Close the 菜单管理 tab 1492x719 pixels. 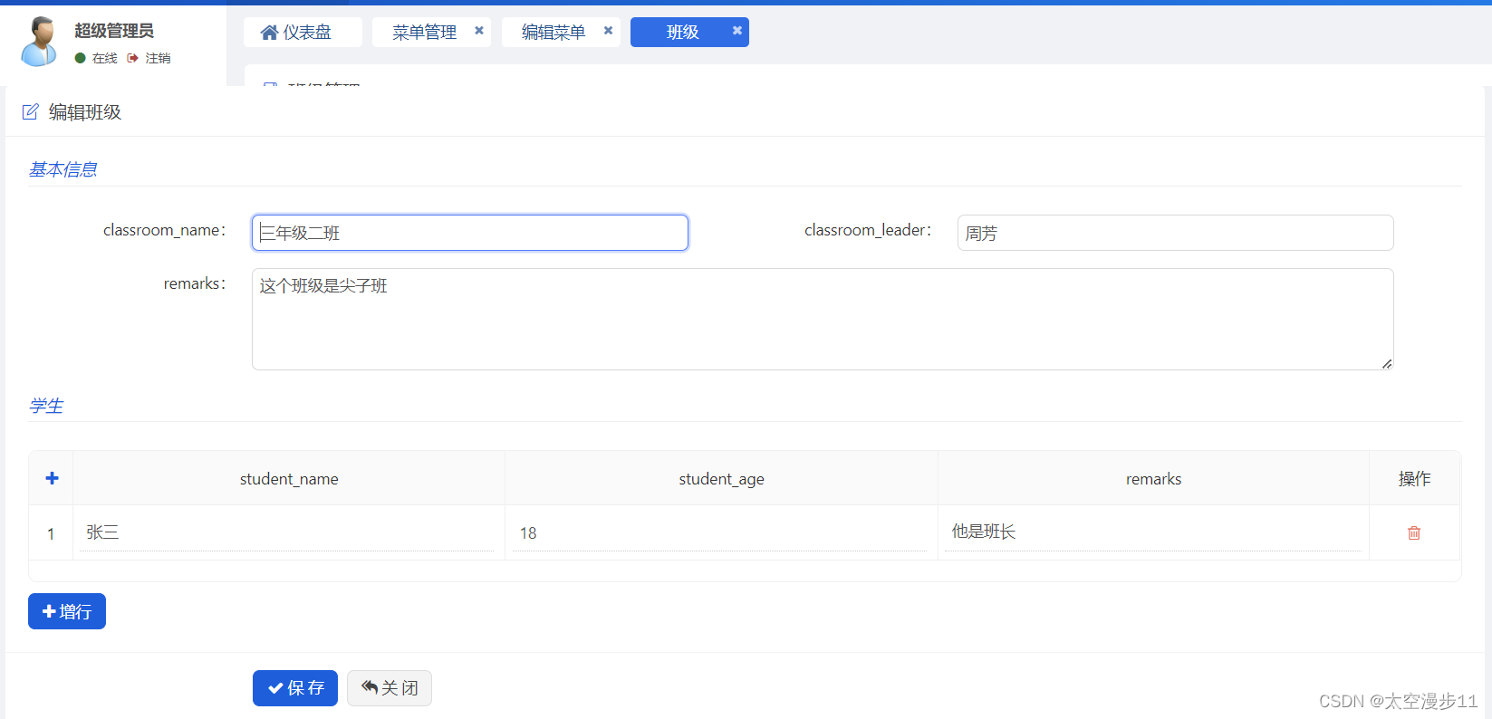point(479,31)
